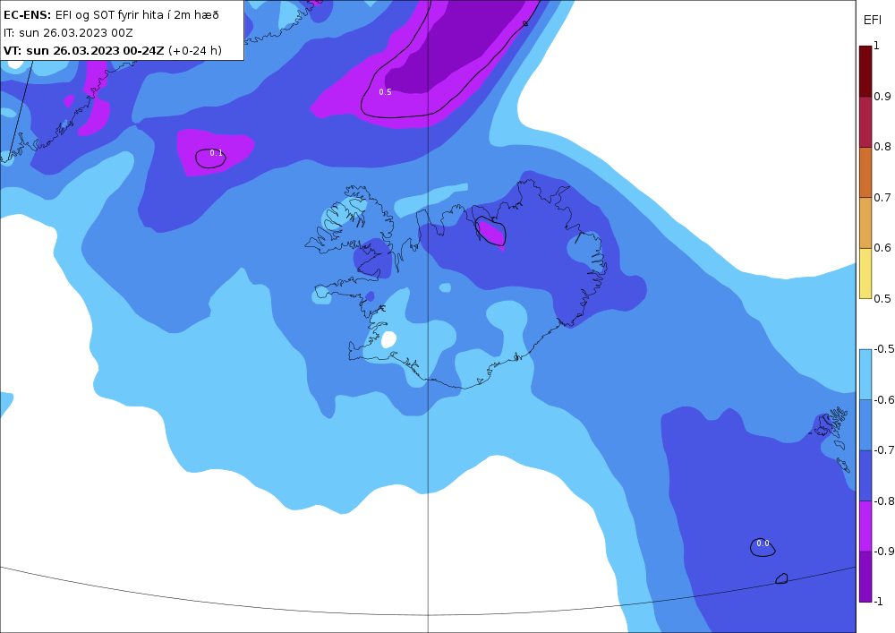895x633 pixels.
Task: Click the light orange 0.6 to 0.7 legend swatch
Action: [865, 223]
